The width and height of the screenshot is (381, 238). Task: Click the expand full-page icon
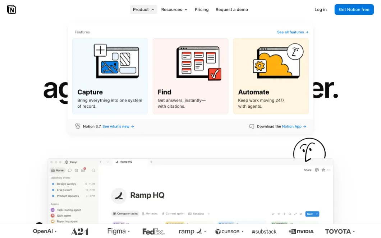(295, 214)
